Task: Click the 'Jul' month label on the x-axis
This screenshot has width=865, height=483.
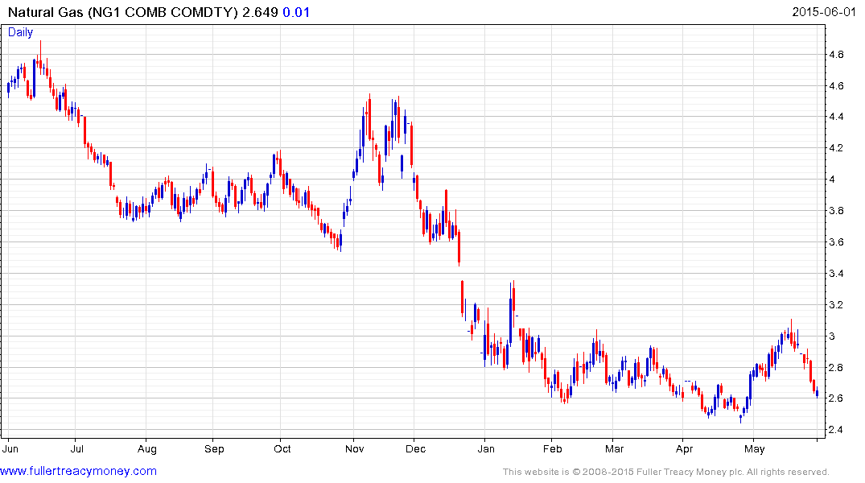Action: pyautogui.click(x=77, y=448)
